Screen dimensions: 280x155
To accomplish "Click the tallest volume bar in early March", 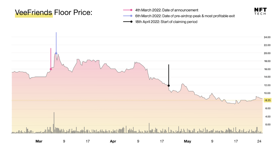I will tap(54, 123).
